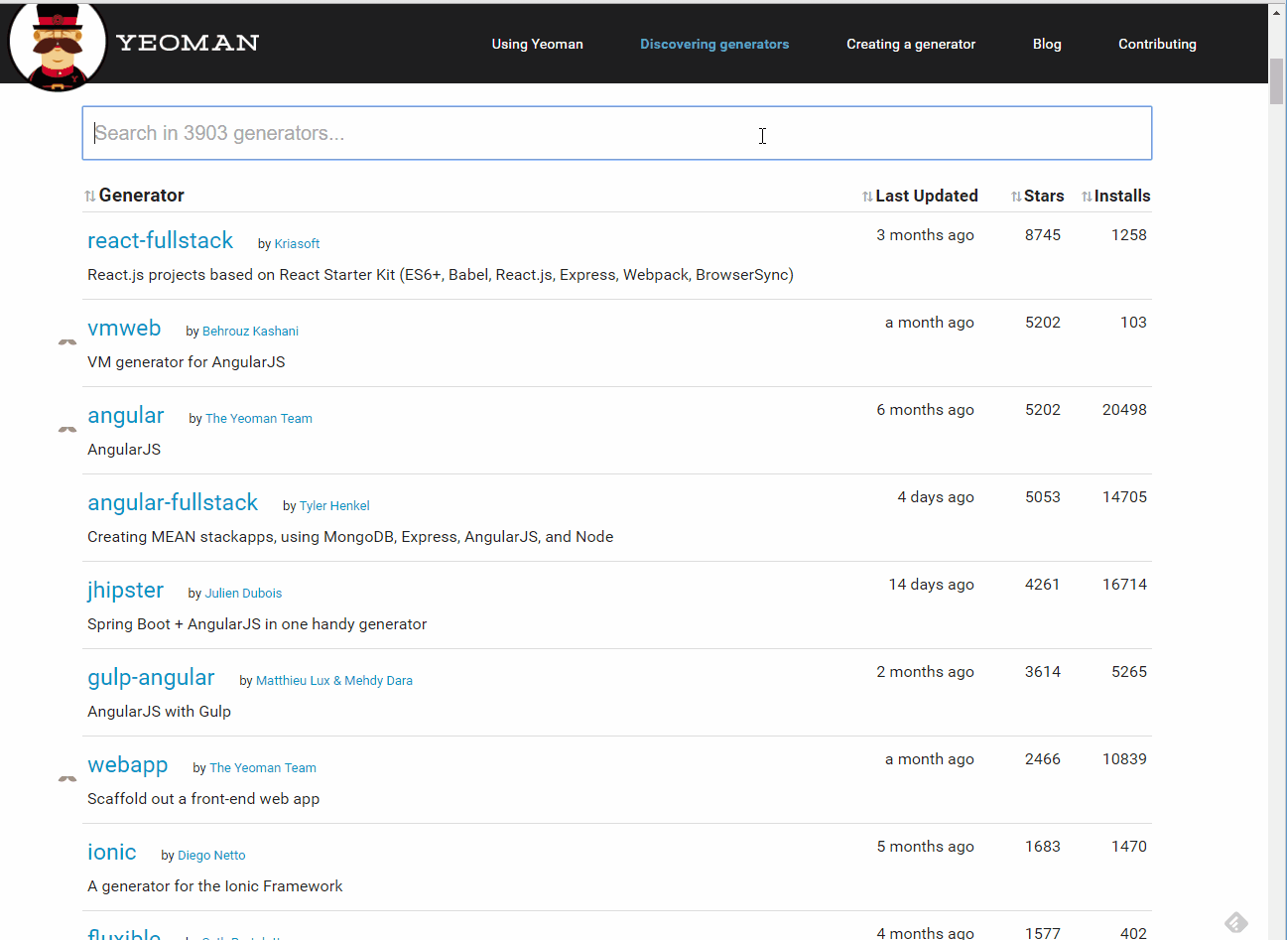Open the vmweb generator link

click(124, 328)
